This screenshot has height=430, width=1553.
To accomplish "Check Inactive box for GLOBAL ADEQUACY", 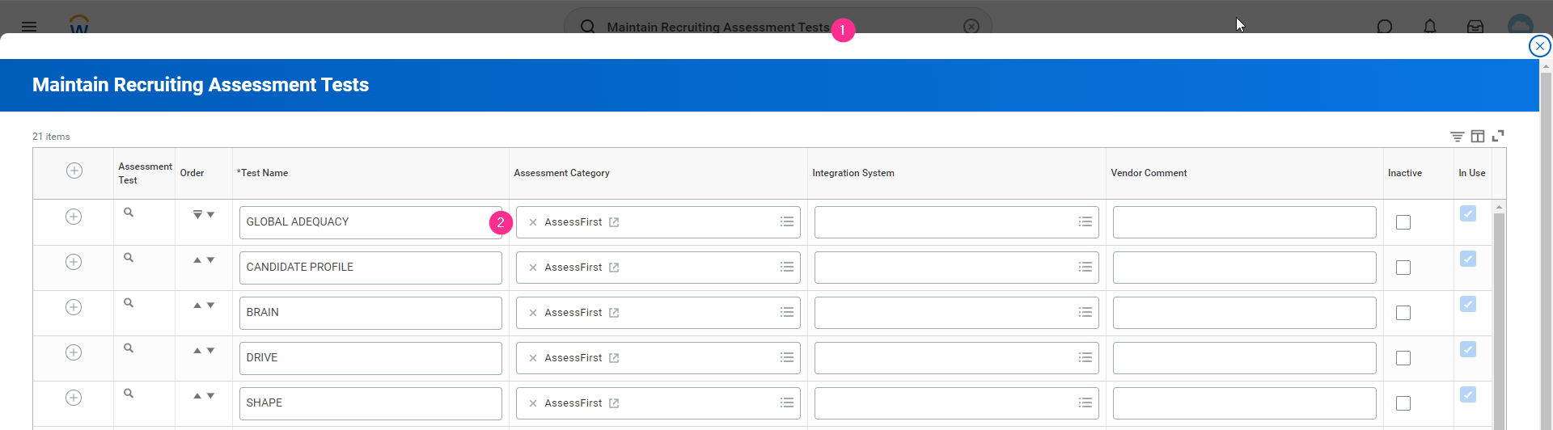I will coord(1403,222).
